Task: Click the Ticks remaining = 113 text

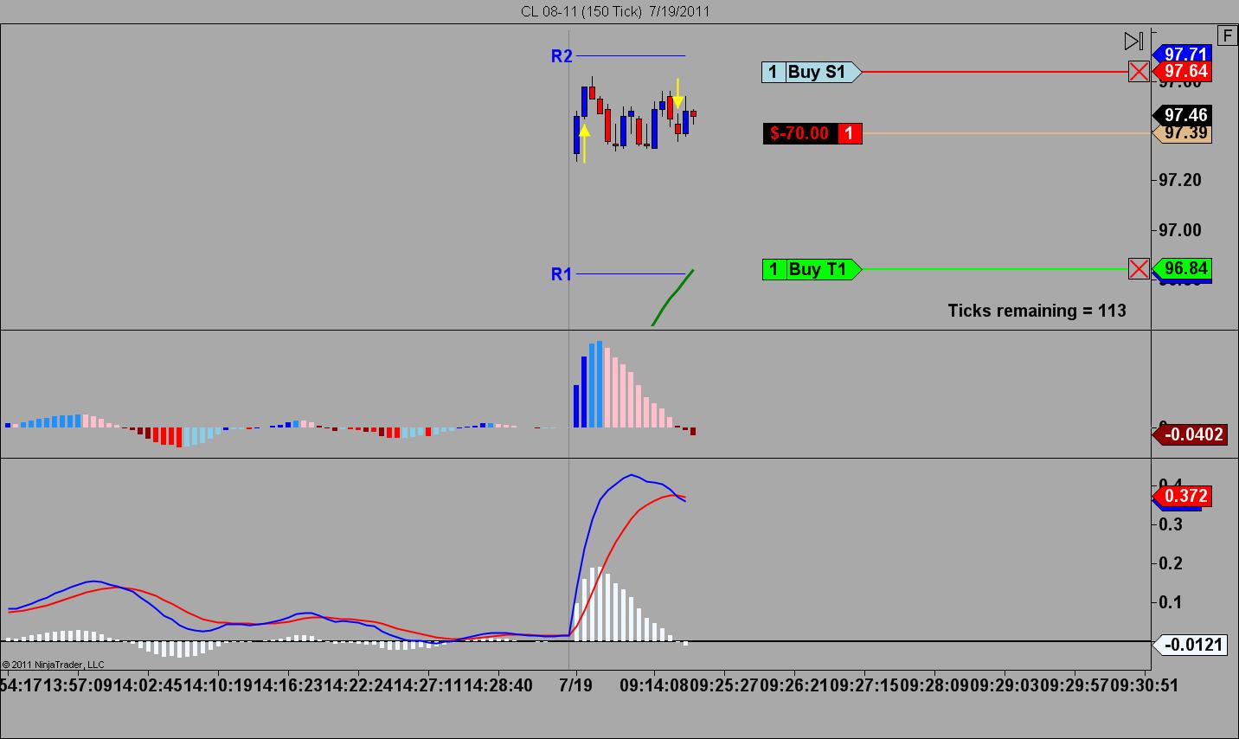Action: coord(1037,311)
